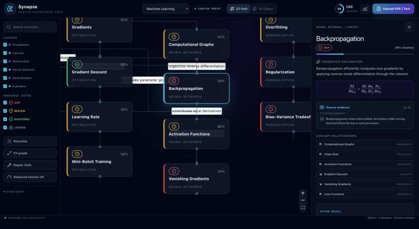Click the Fit graph button
The height and width of the screenshot is (229, 419).
[30, 153]
